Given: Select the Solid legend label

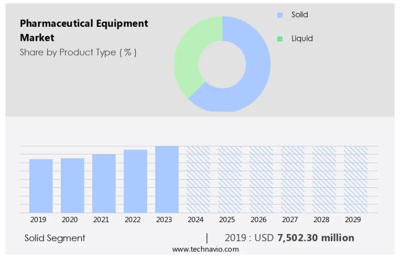Looking at the screenshot, I should coord(300,15).
